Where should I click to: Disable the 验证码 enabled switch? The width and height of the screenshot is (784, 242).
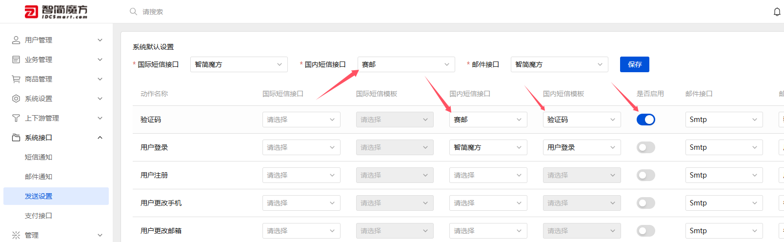(645, 120)
